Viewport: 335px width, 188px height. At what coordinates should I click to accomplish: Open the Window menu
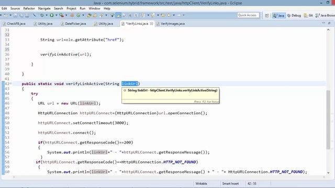[x=94, y=8]
